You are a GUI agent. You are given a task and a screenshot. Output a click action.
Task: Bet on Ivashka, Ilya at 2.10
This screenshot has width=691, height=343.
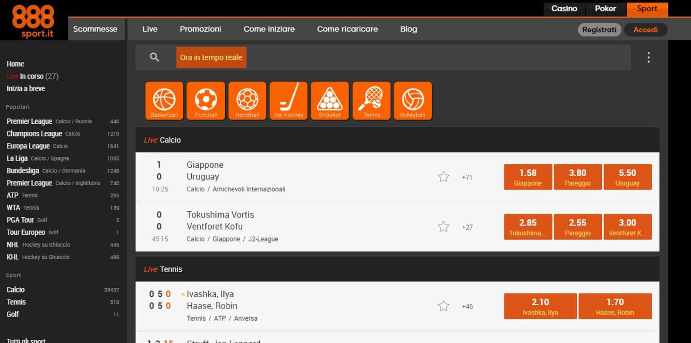pos(540,306)
